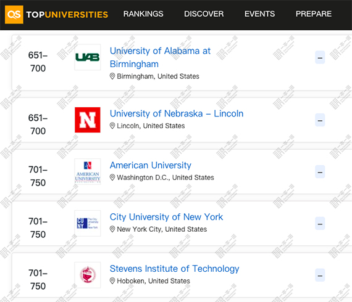Collapse the University of Nebraska row
This screenshot has height=302, width=352.
[320, 120]
